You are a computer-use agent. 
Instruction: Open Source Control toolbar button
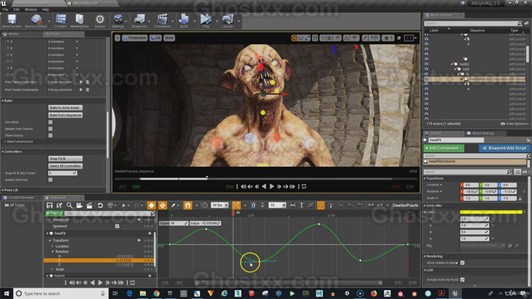36,21
